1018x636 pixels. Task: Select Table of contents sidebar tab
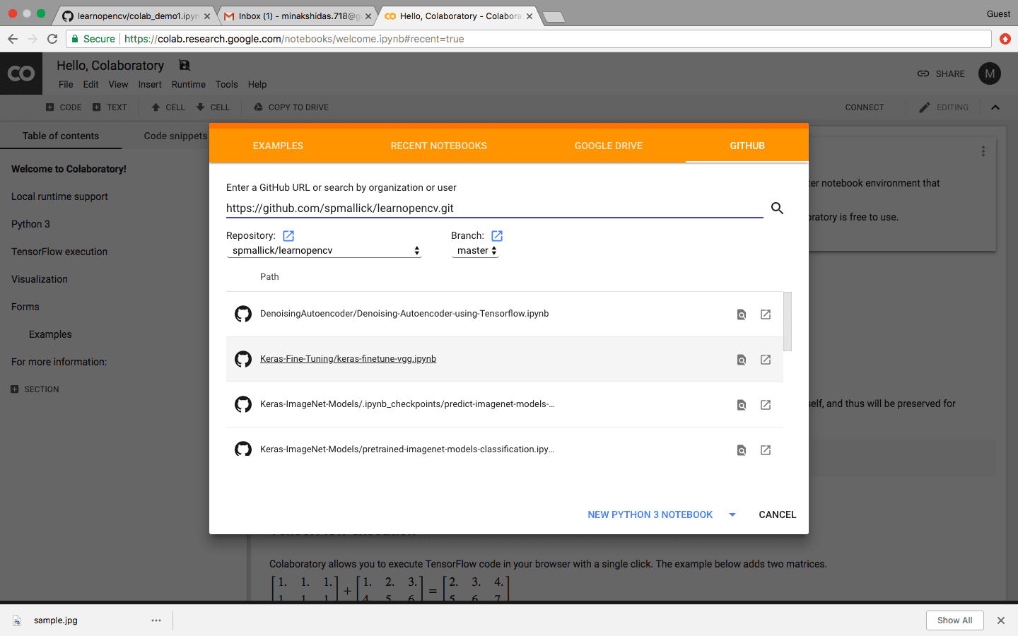point(61,136)
